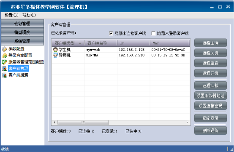Click the 服务器管理范围配置 icon
Image resolution: width=234 pixels, height=152 pixels.
[4, 62]
